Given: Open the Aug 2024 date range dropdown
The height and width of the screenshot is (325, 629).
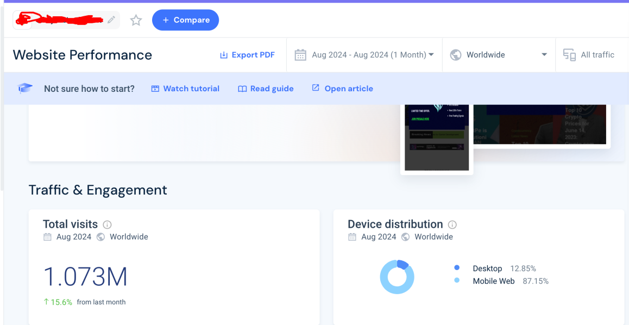Looking at the screenshot, I should click(364, 55).
